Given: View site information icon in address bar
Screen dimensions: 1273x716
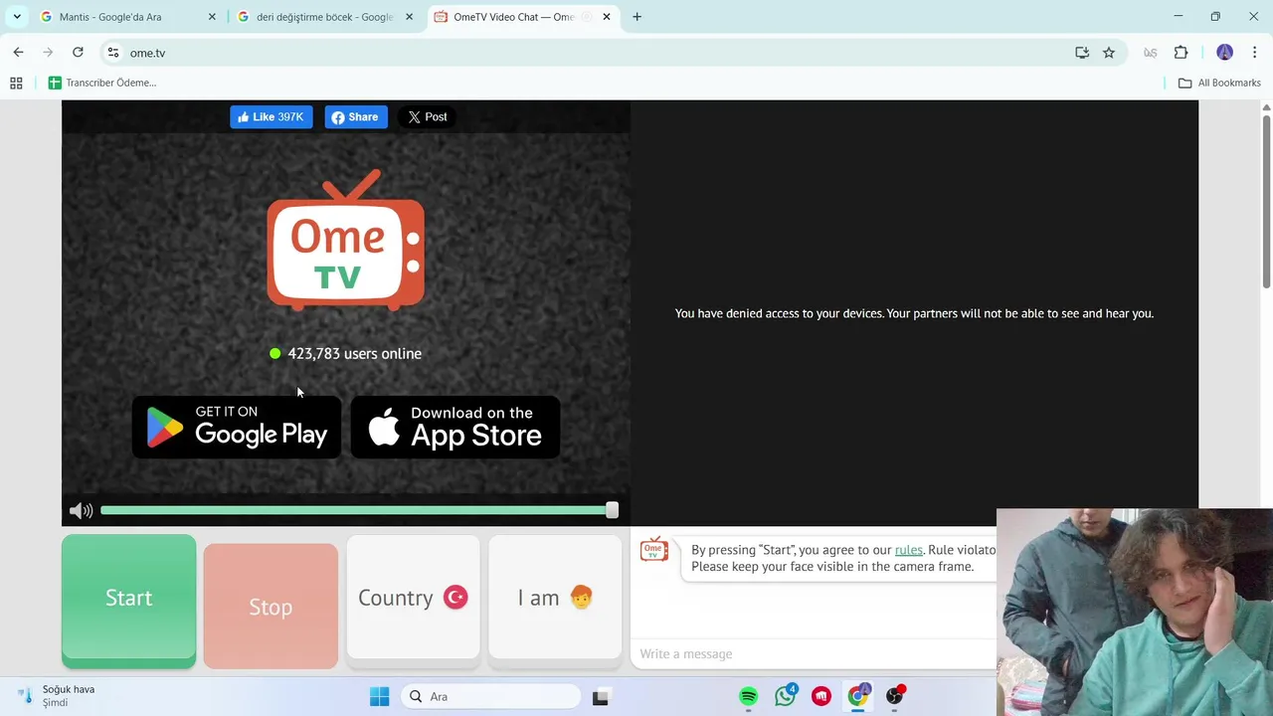Looking at the screenshot, I should 113,53.
